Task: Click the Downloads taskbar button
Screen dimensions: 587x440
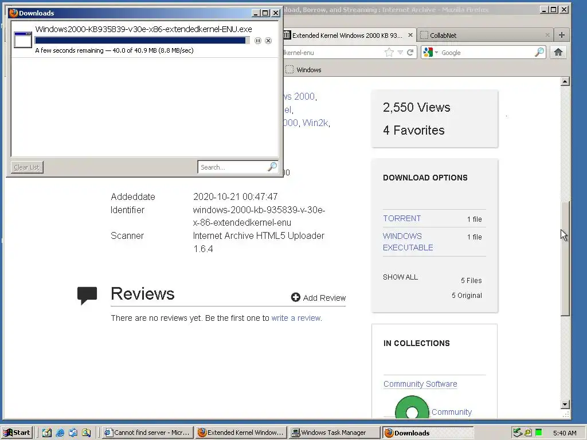Action: pos(428,433)
